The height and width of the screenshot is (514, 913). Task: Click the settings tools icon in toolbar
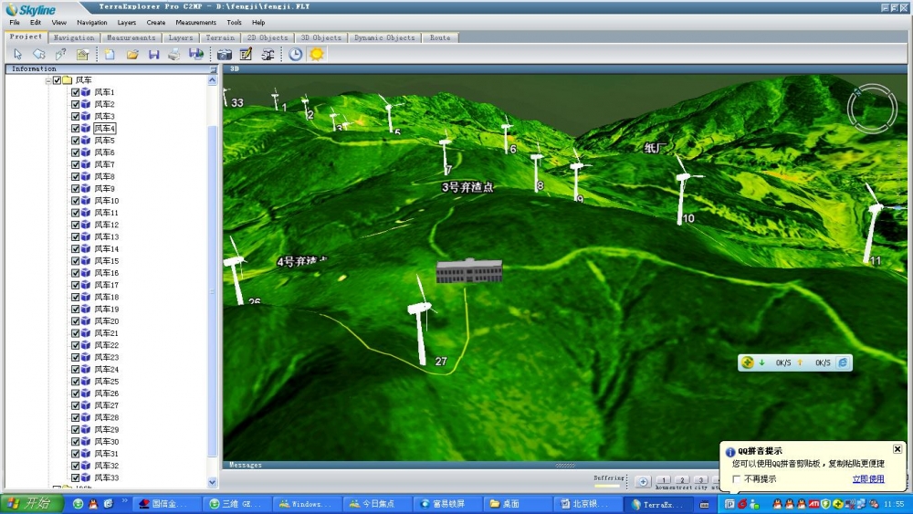point(268,54)
